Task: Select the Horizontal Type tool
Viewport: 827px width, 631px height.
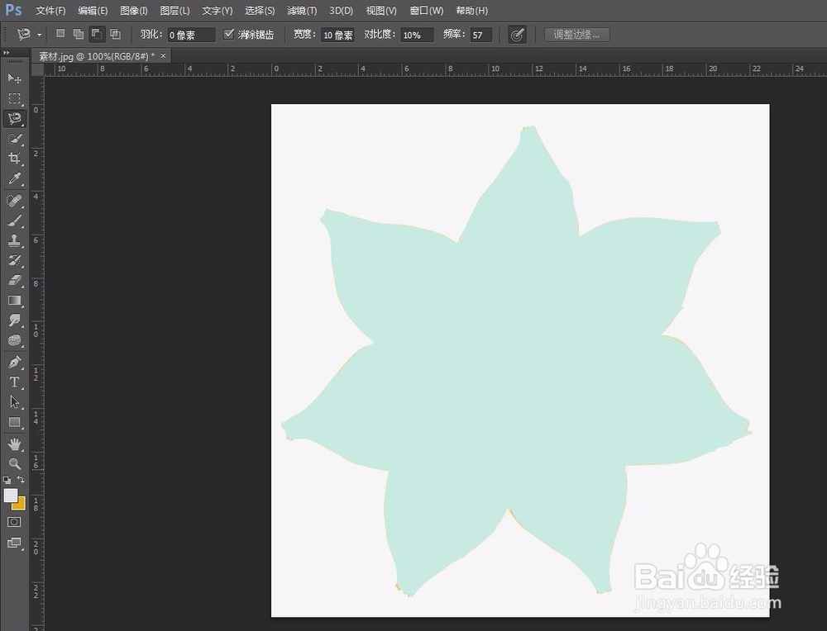Action: click(x=14, y=382)
